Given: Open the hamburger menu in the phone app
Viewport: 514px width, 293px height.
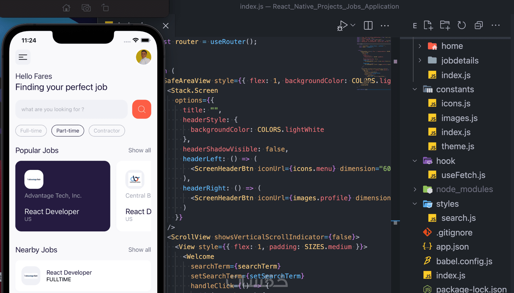Looking at the screenshot, I should [x=23, y=57].
